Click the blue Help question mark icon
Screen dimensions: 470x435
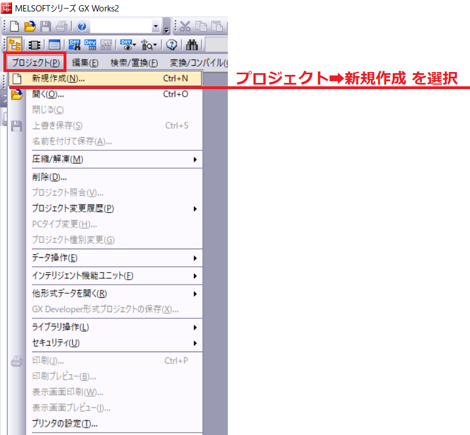[81, 27]
